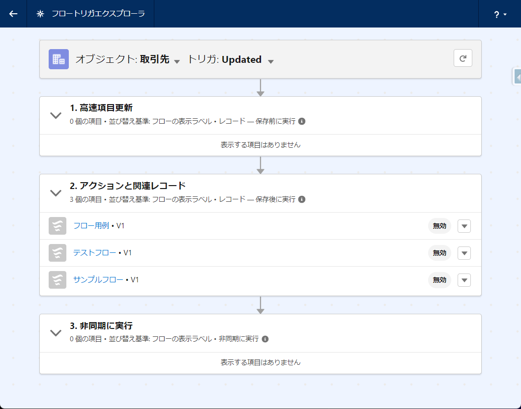Open the テストフロー flow link

tap(94, 253)
